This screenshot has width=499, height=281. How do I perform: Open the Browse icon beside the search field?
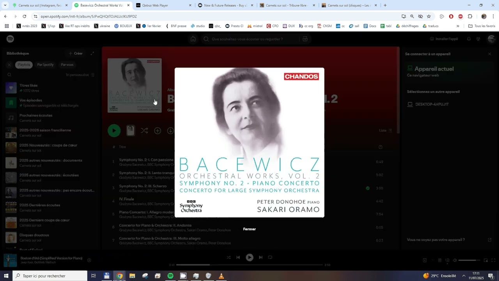[305, 39]
